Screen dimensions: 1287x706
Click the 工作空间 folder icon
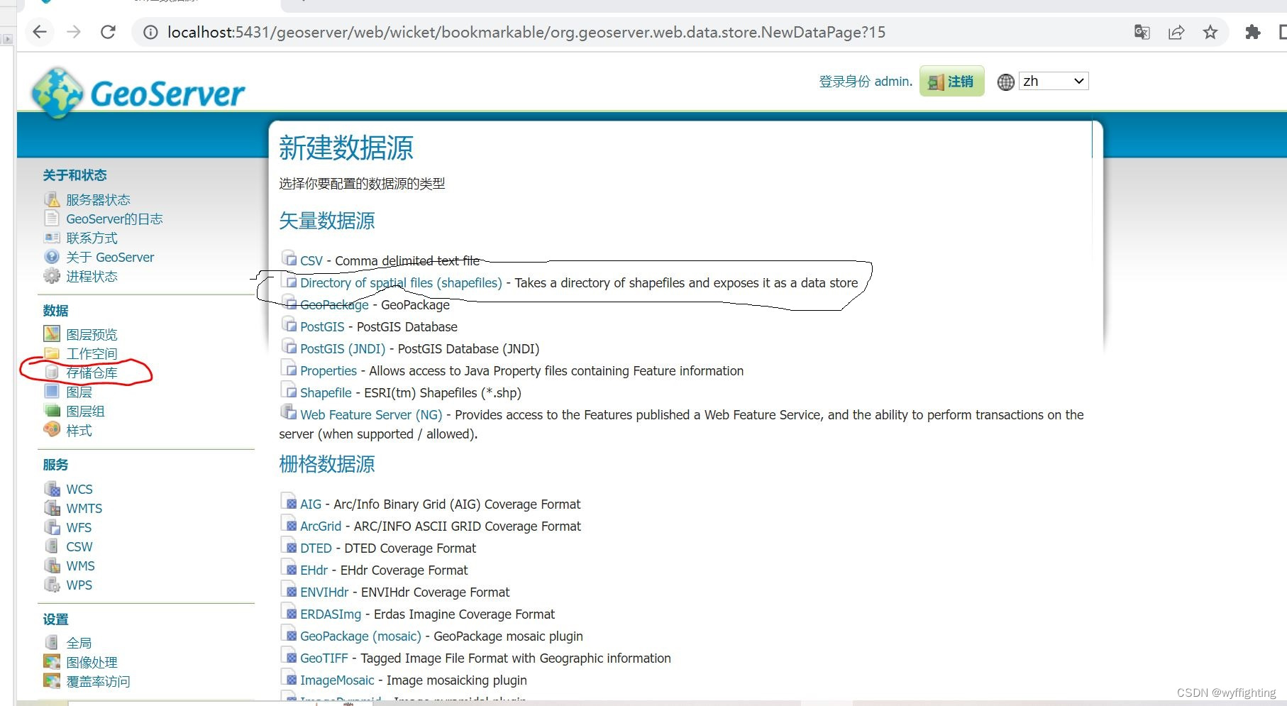[x=52, y=353]
